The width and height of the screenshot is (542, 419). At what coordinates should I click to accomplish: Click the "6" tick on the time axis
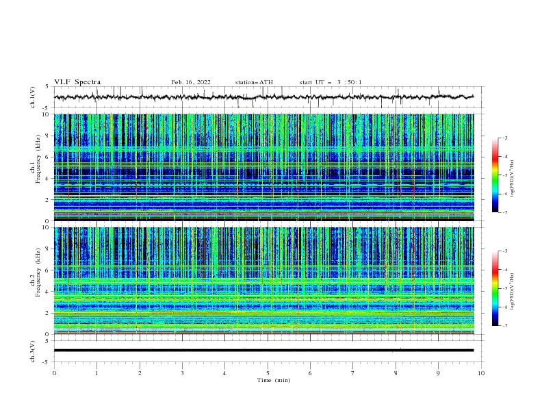310,373
